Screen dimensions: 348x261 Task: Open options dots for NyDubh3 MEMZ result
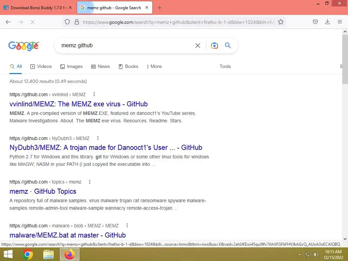98,138
